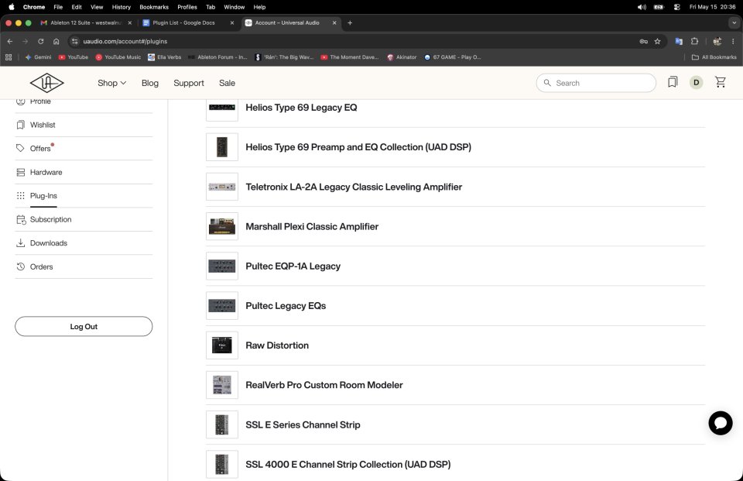This screenshot has height=481, width=743.
Task: Click the volume icon in the menu bar
Action: (x=642, y=7)
